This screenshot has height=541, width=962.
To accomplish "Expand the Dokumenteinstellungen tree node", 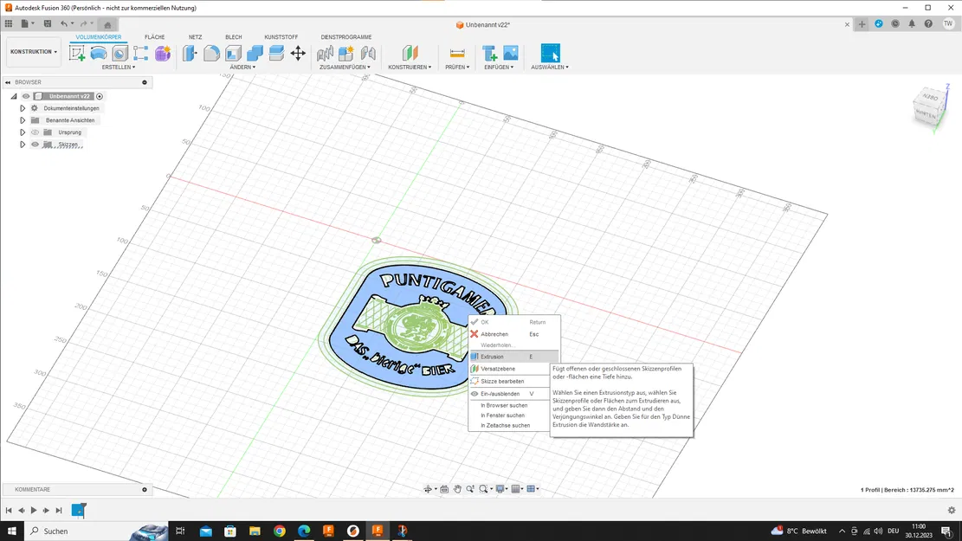I will tap(23, 108).
